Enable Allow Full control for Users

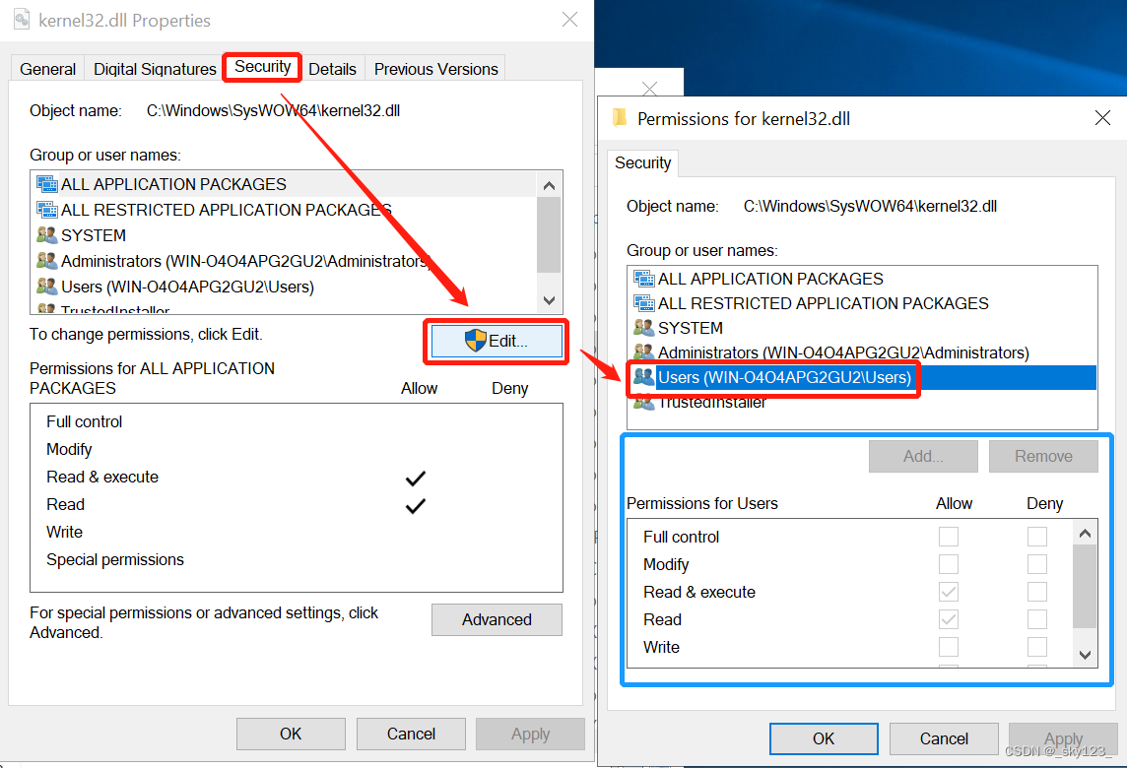(x=949, y=537)
